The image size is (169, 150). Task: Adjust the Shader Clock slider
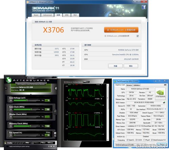[27, 117]
